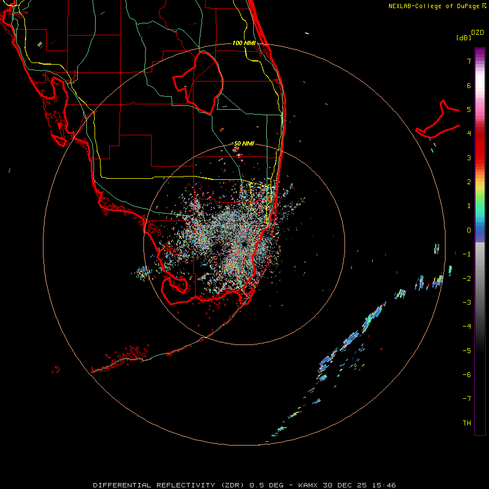Click the 6 value on the color scale
Viewport: 489px width, 489px height.
(468, 85)
